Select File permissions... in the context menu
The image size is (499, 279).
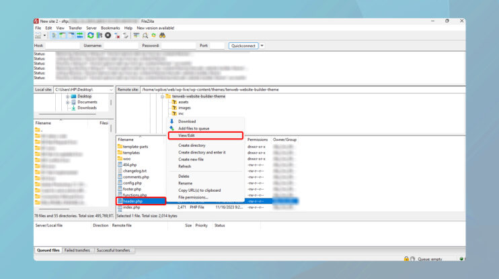click(193, 197)
